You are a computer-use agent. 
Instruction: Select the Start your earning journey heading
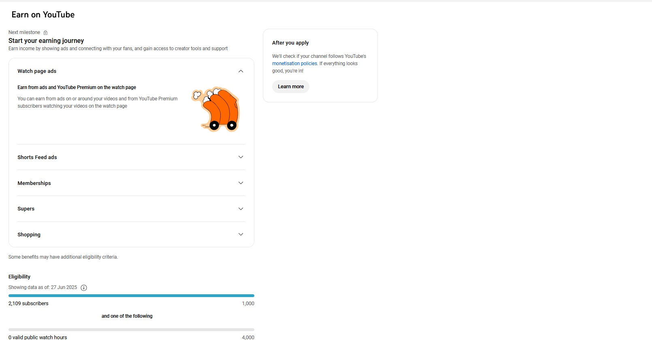(46, 40)
